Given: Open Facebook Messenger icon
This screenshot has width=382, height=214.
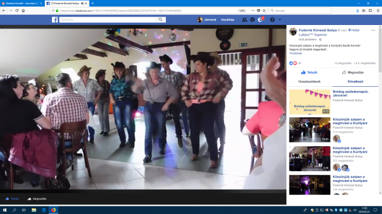Looking at the screenshot, I should tap(252, 20).
